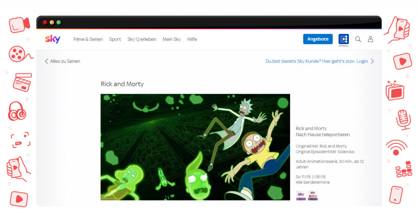Open the Alle Sendetermine link
418x222 pixels.
(x=313, y=182)
